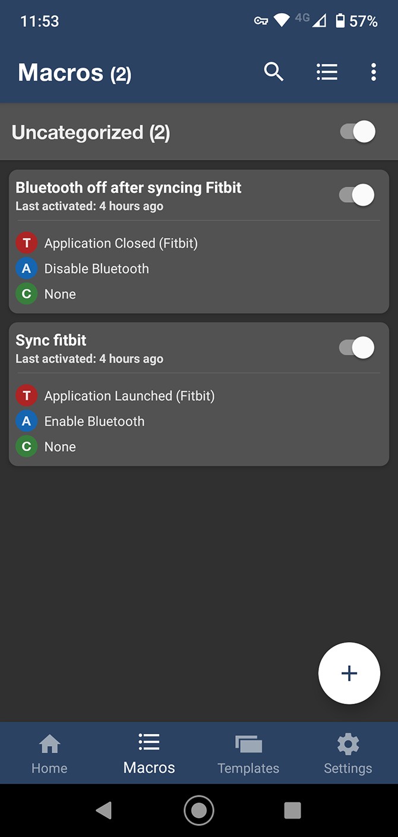This screenshot has height=837, width=398.
Task: Tap the green C icon in Sync fitbit
Action: [26, 446]
